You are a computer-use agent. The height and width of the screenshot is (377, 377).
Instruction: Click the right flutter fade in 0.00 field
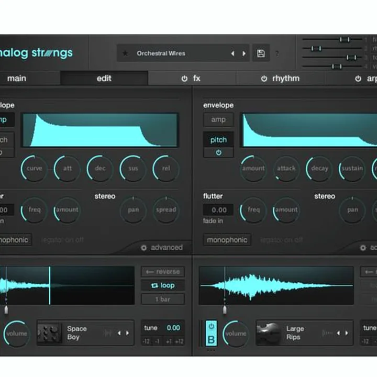pyautogui.click(x=218, y=210)
